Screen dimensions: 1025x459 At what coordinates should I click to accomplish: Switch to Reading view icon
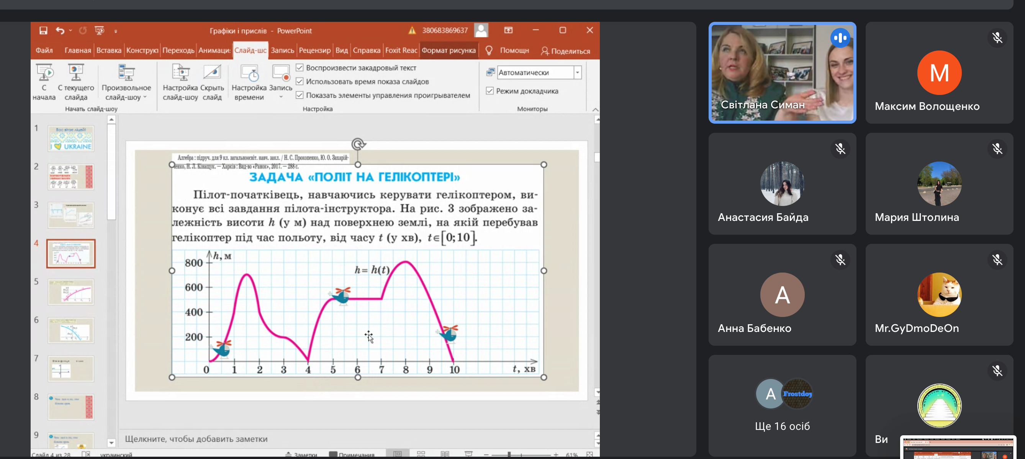coord(445,454)
